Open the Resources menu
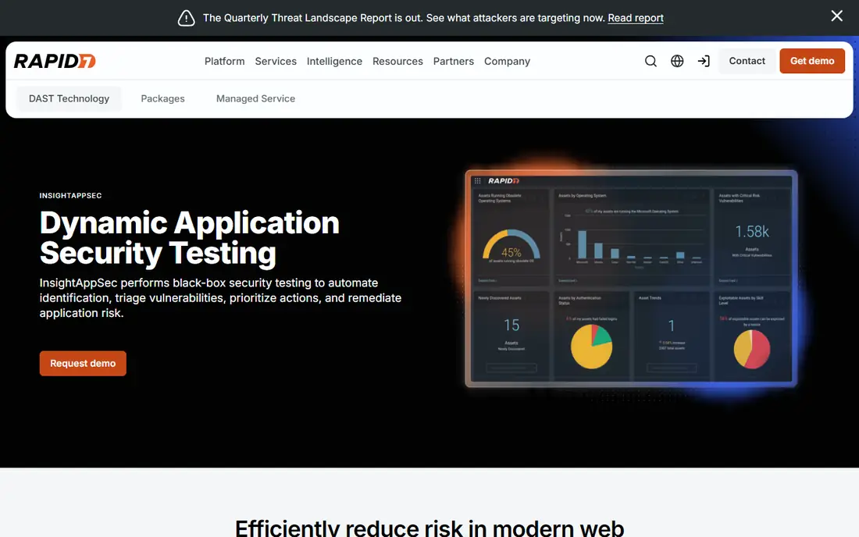The image size is (859, 537). tap(397, 62)
